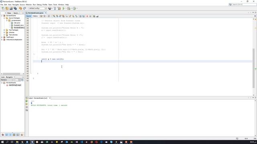Click the Re-run green arrows icon in the Output panel
257x144 pixels.
click(x=27, y=101)
